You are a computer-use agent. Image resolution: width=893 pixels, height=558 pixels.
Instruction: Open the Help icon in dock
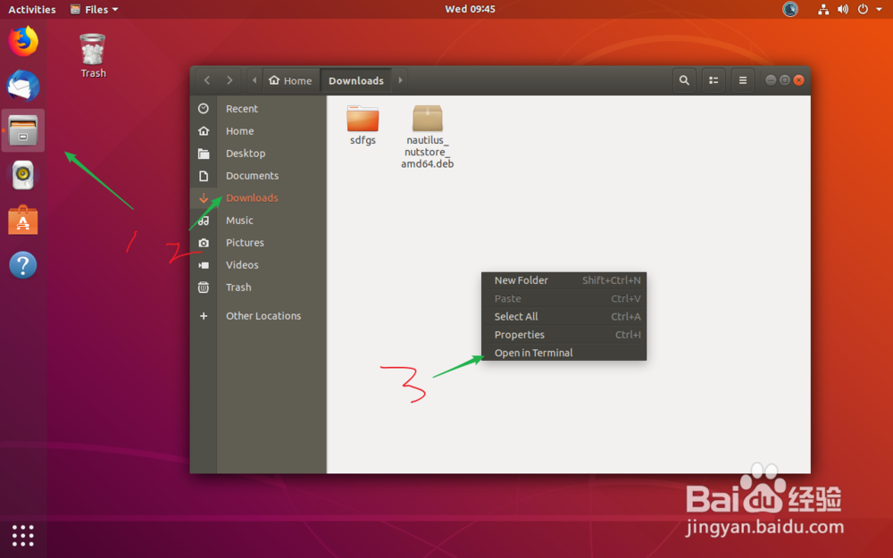pyautogui.click(x=23, y=265)
